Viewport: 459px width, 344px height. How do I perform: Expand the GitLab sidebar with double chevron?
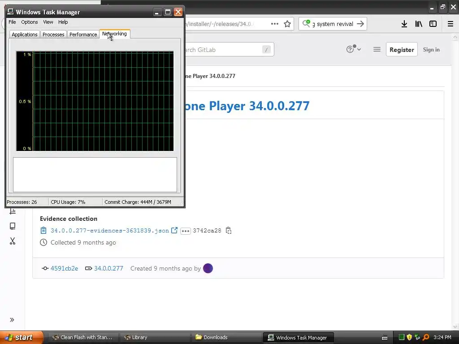(12, 320)
